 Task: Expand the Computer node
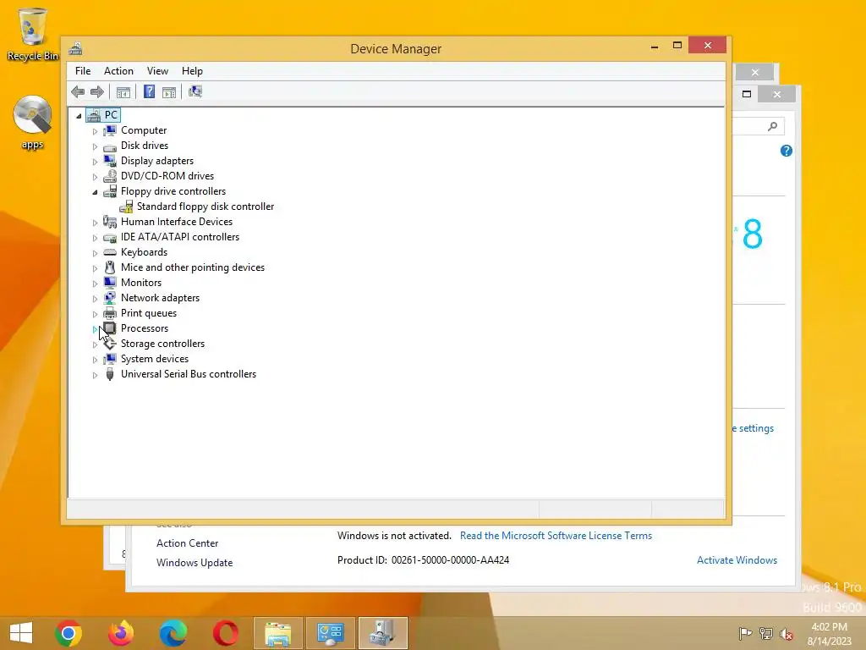coord(95,131)
